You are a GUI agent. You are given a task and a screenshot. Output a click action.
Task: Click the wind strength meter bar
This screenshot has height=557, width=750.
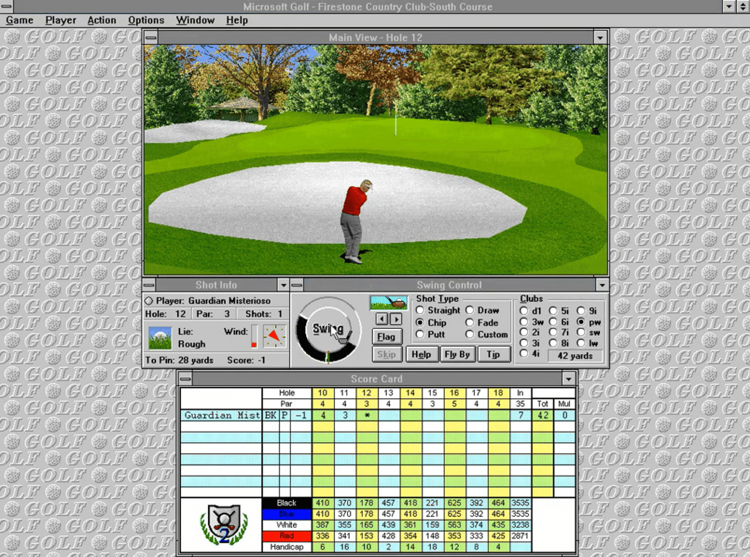[254, 336]
